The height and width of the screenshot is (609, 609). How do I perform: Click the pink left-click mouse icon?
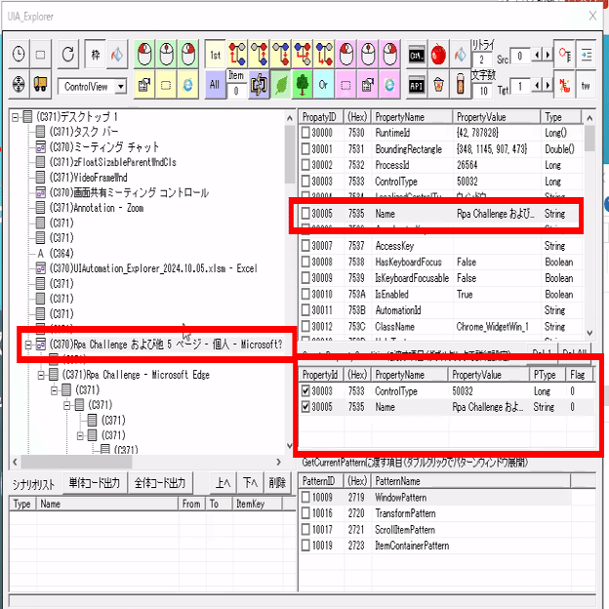click(346, 54)
